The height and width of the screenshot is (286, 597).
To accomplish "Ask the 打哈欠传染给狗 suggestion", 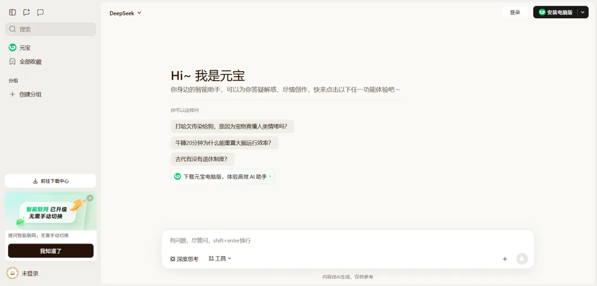I will point(232,126).
